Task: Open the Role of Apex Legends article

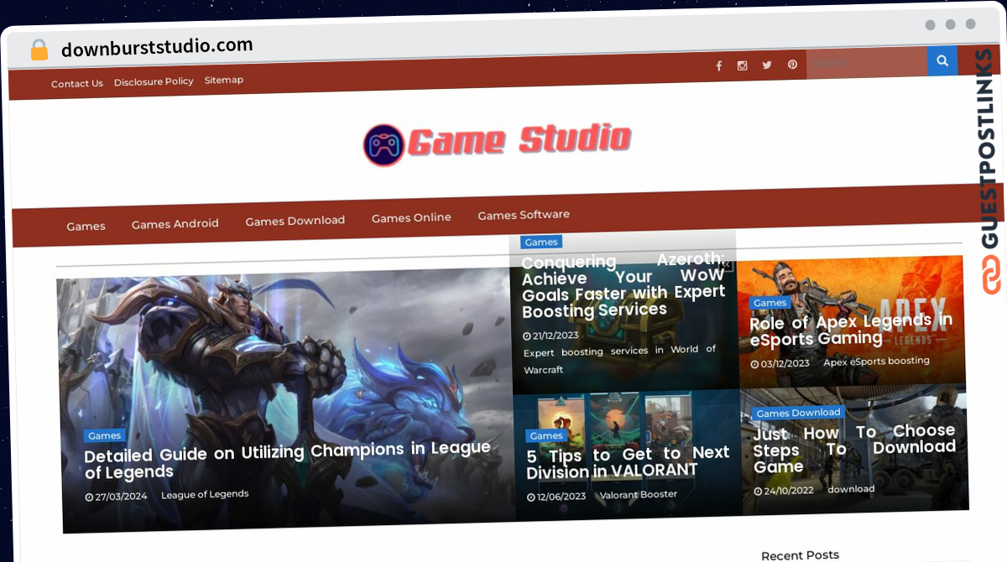Action: pyautogui.click(x=851, y=330)
